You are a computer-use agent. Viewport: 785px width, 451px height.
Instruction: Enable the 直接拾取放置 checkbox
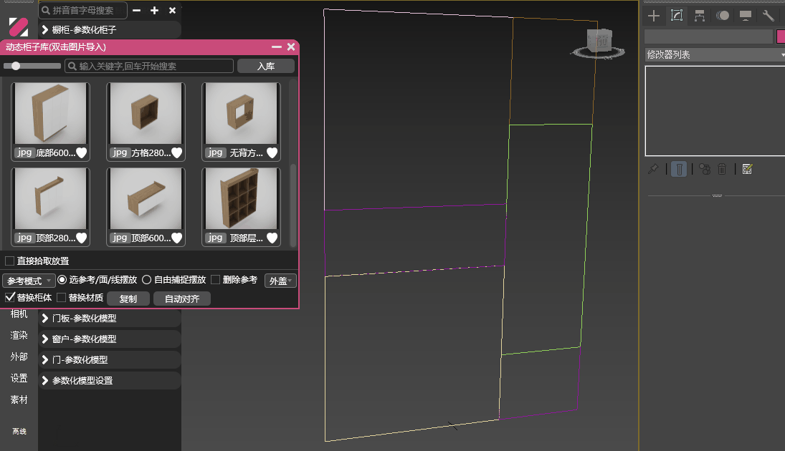10,261
